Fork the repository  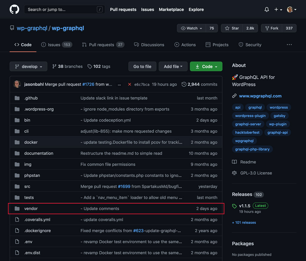(272, 28)
